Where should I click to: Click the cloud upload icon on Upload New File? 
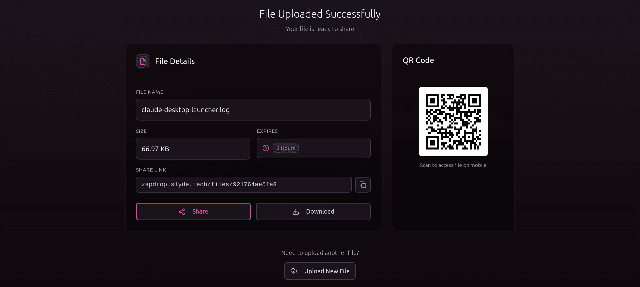[294, 271]
